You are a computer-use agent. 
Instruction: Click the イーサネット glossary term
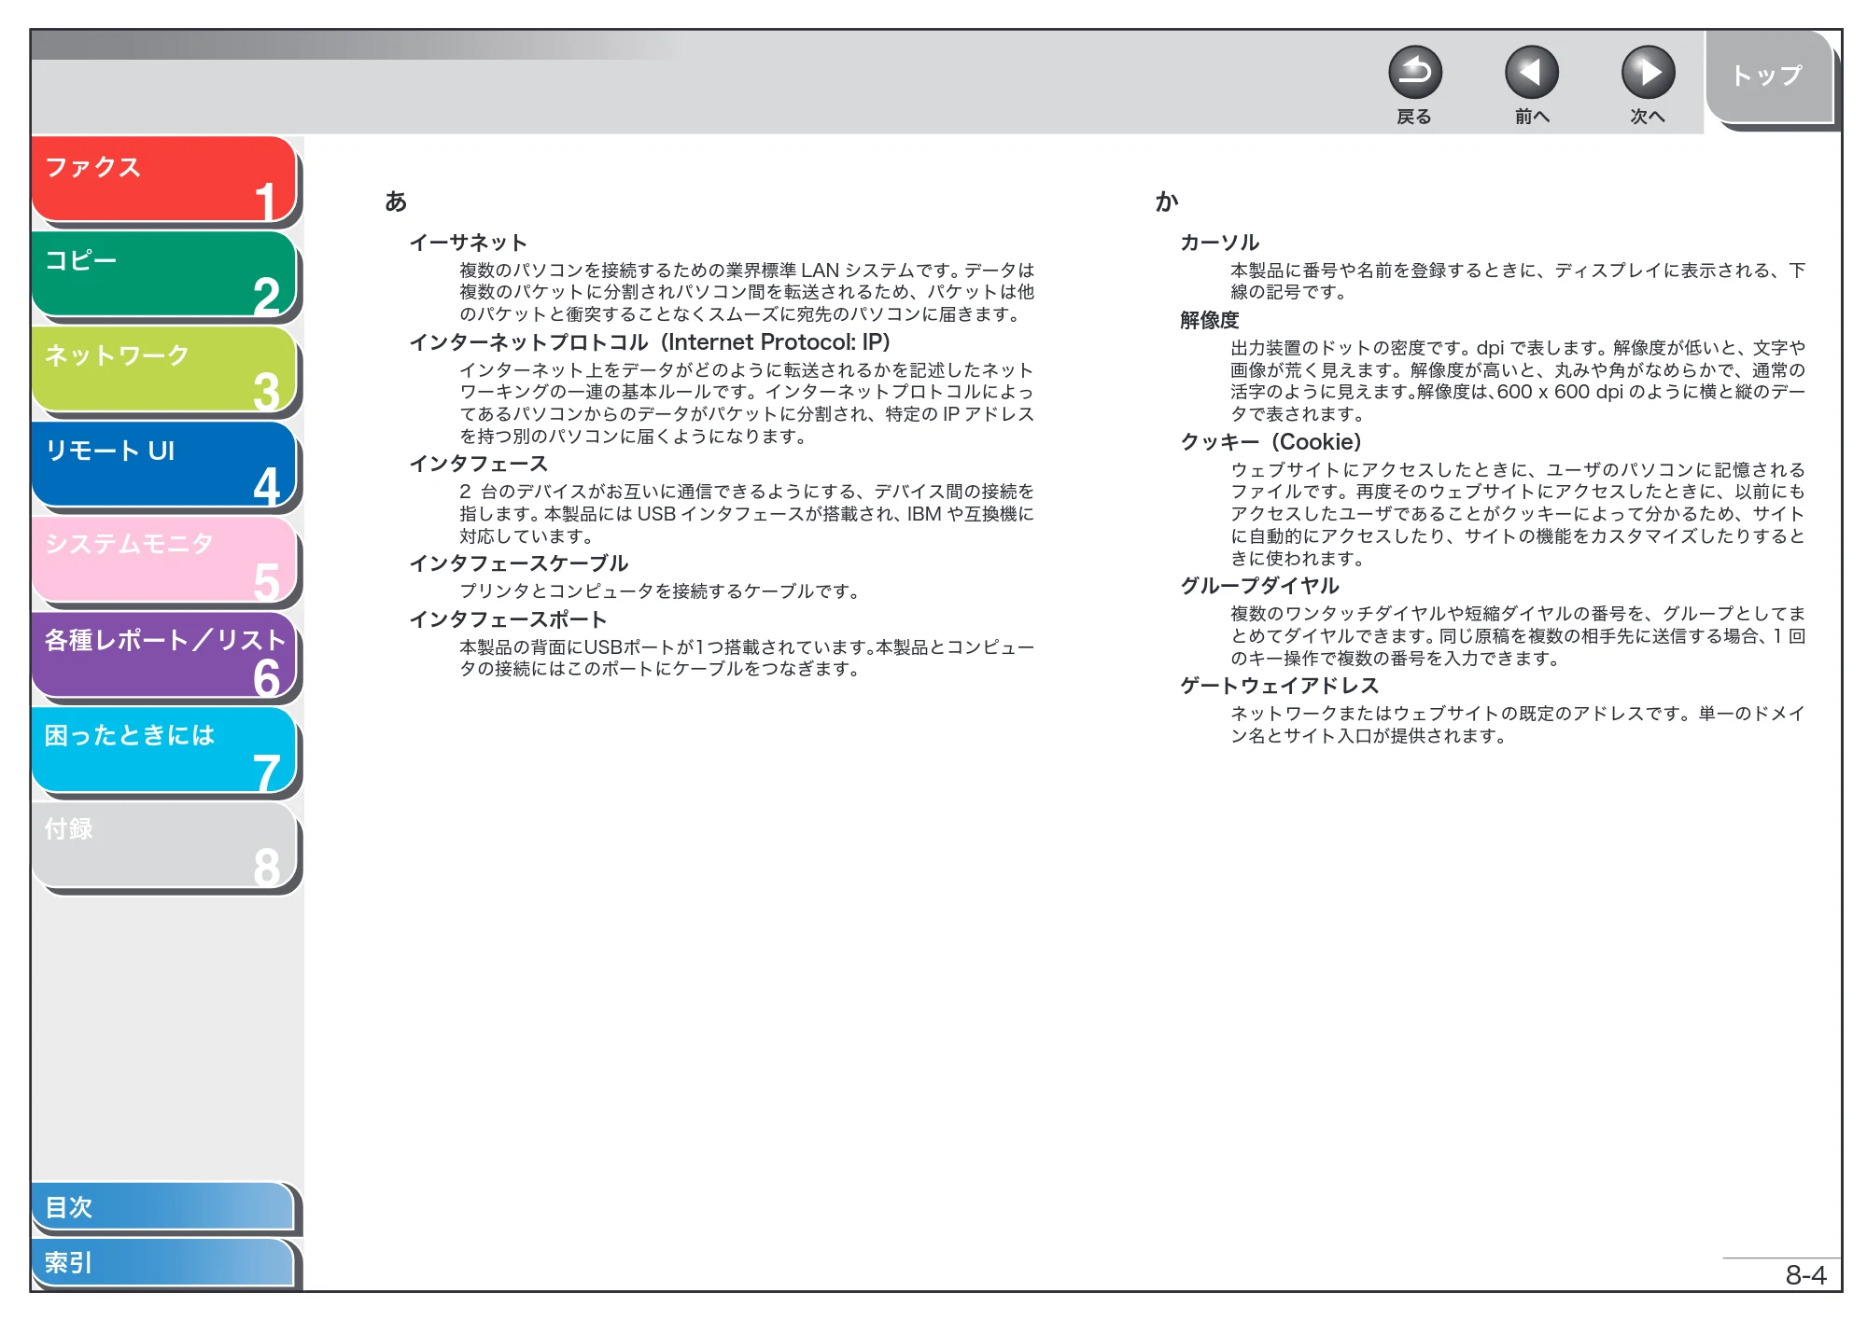tap(469, 243)
